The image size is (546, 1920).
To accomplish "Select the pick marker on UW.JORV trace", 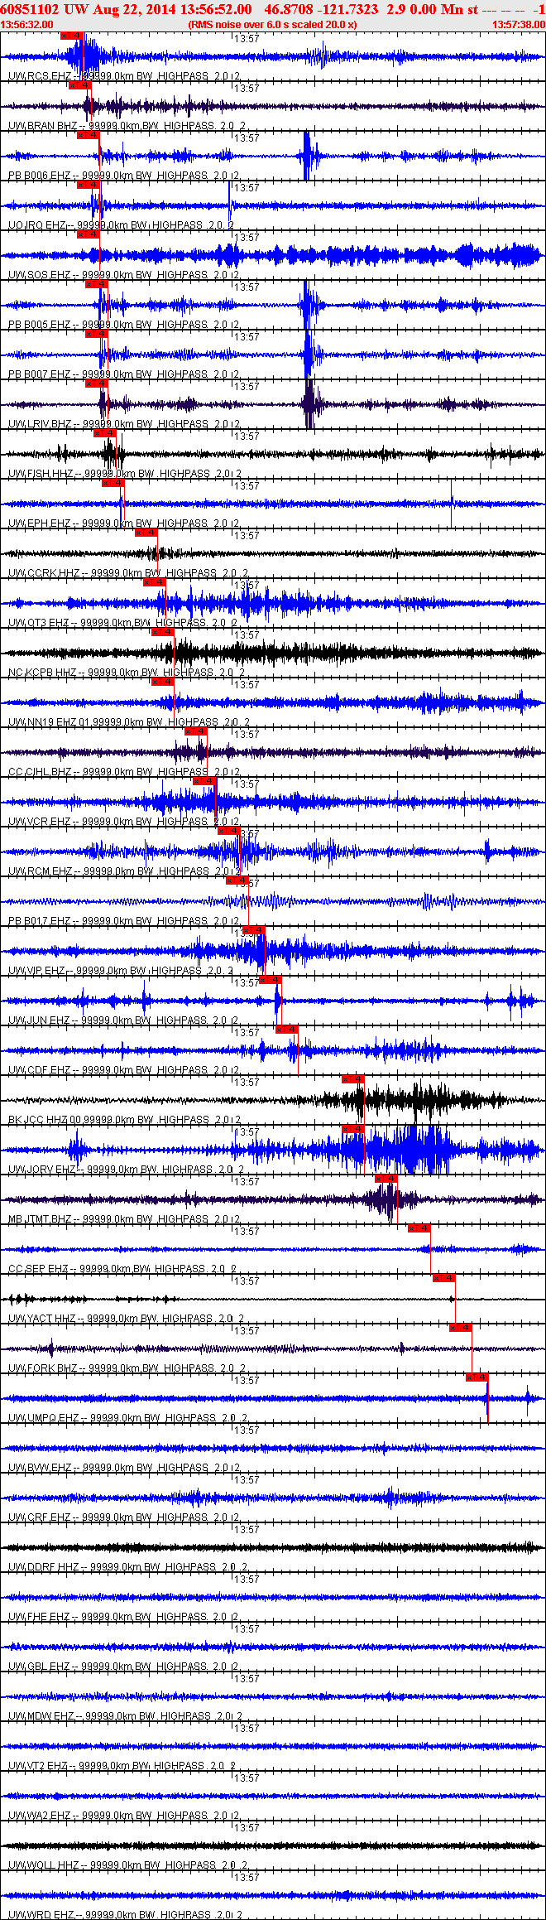I will pos(353,1129).
